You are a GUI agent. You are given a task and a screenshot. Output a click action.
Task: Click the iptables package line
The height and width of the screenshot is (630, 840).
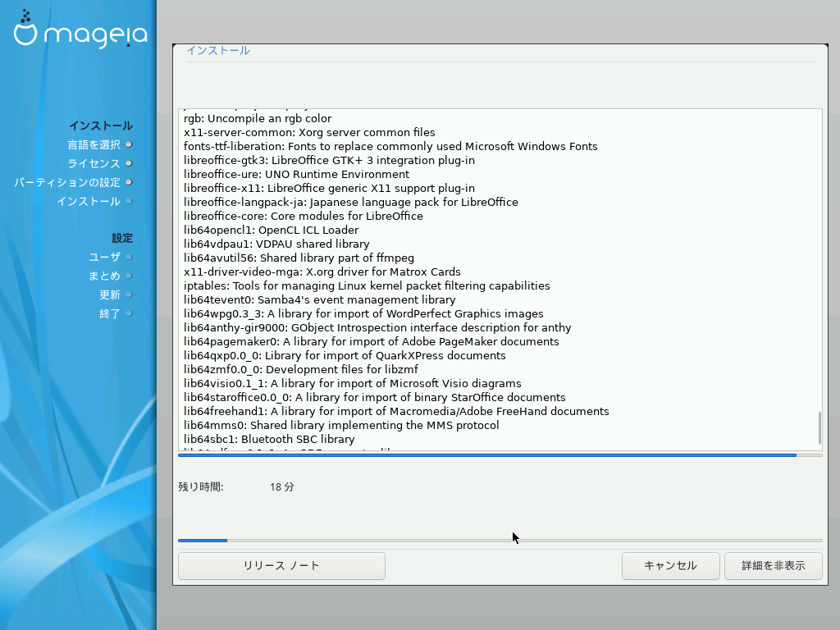[367, 285]
